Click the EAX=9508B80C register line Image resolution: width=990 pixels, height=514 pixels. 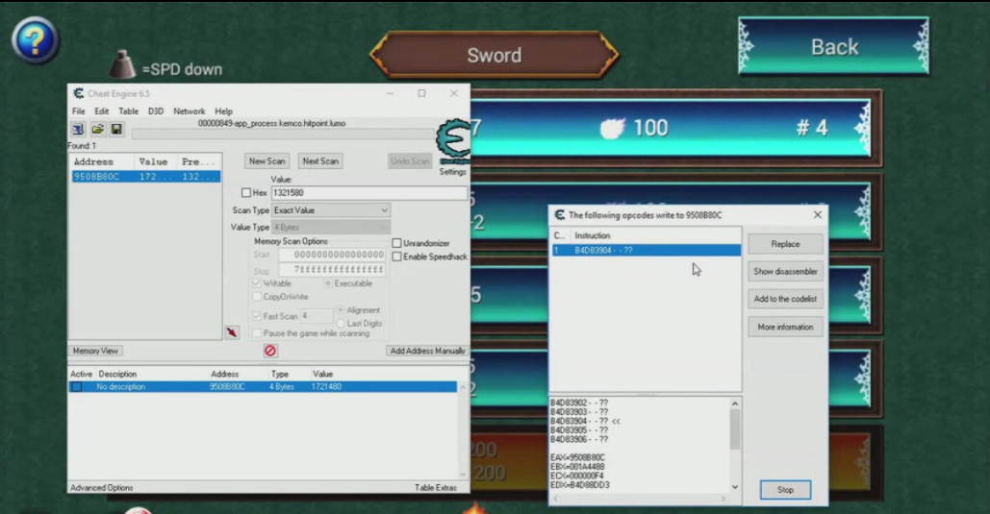[x=577, y=457]
